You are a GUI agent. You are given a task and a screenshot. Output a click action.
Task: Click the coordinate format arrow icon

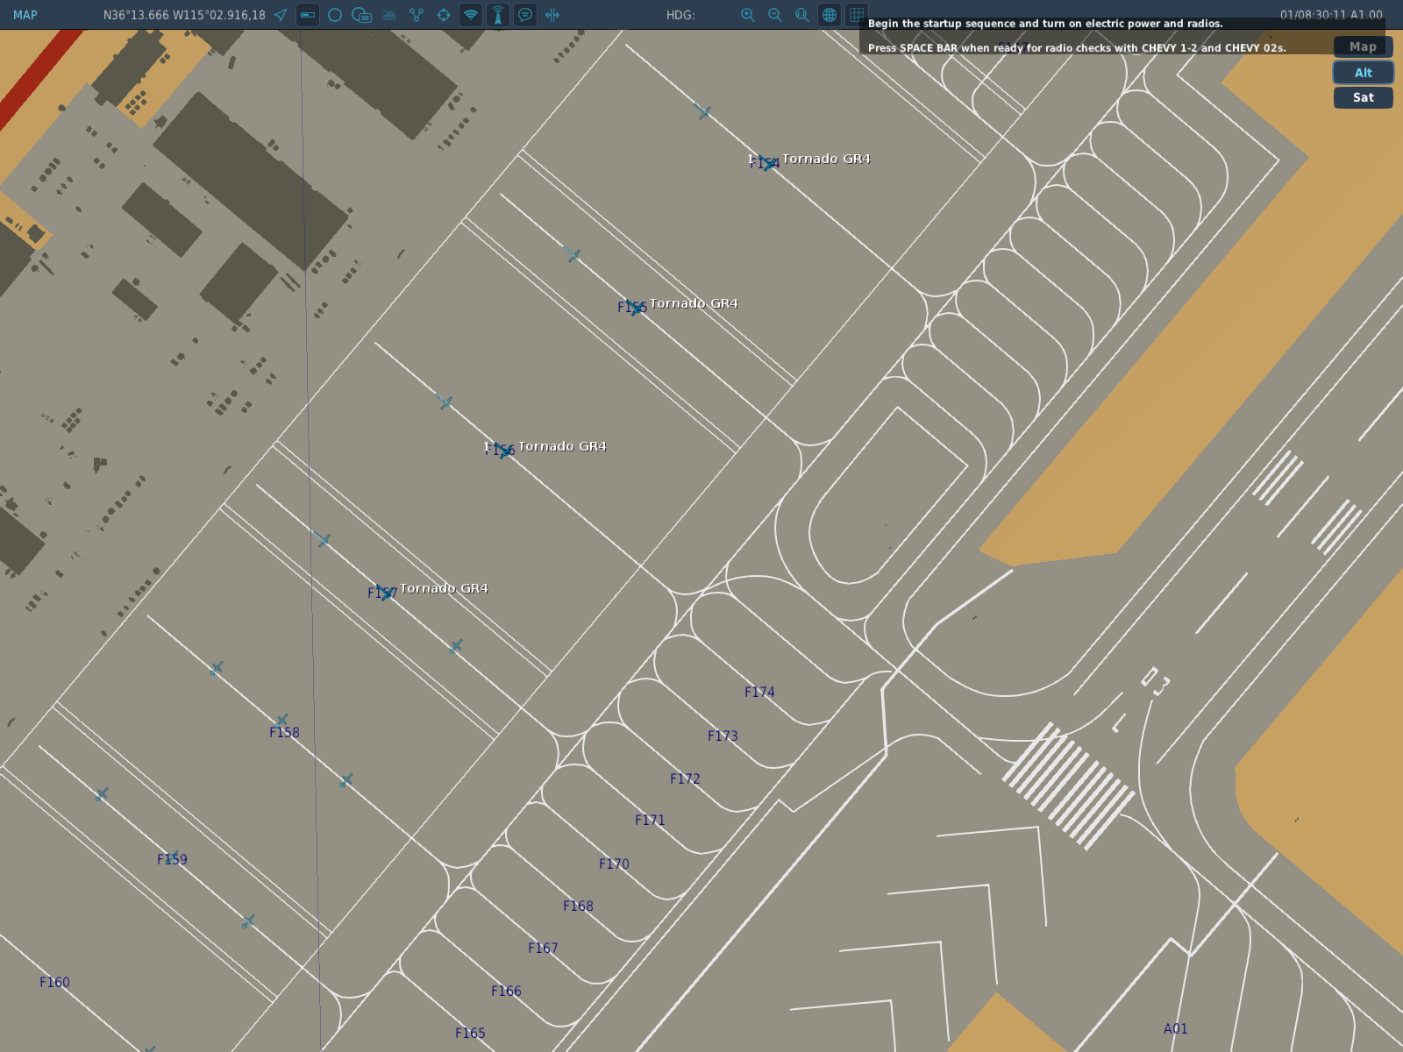pyautogui.click(x=281, y=15)
